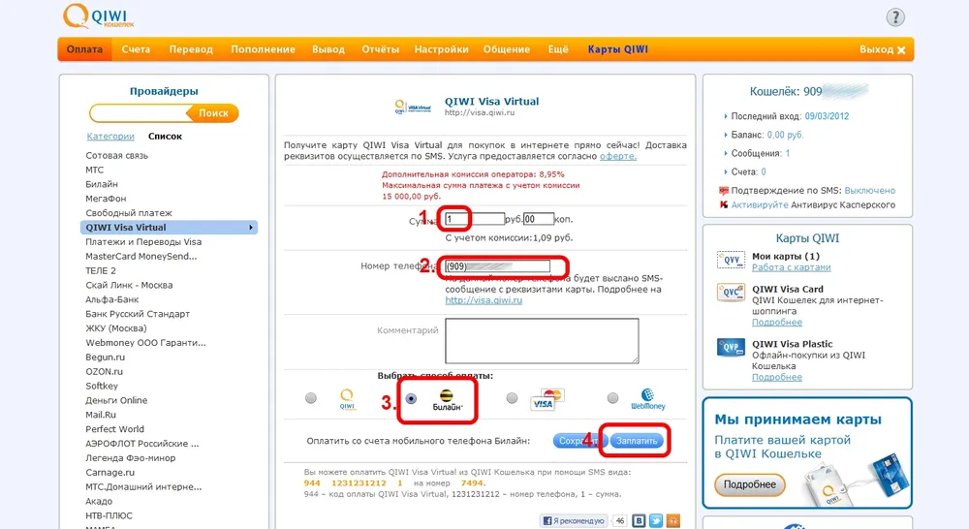This screenshot has height=529, width=969.
Task: Switch to Категории provider view
Action: coord(110,136)
